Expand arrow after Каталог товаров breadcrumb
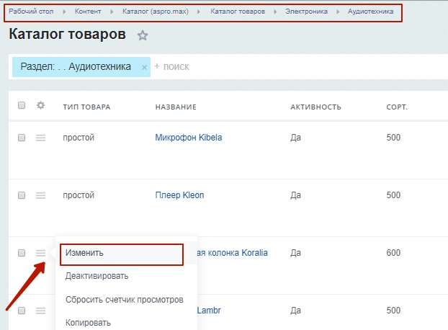Screen dimensions: 448x330 click(275, 12)
